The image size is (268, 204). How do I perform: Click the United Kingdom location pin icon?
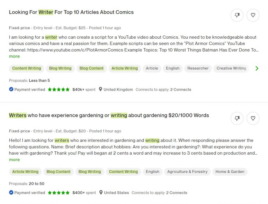(100, 89)
